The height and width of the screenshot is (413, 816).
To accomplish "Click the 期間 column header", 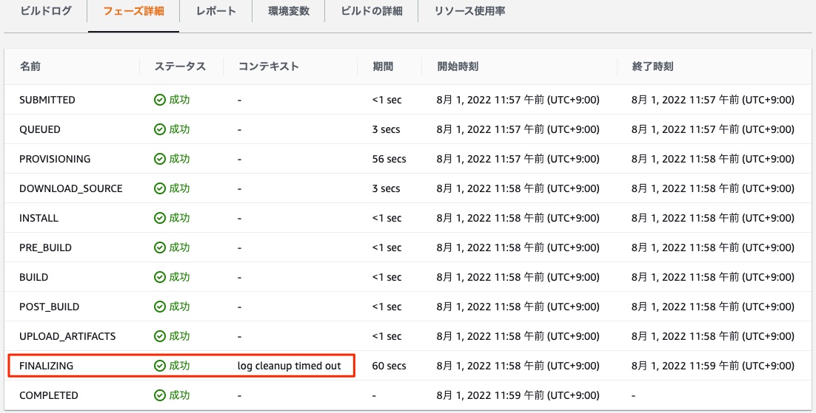I will [x=383, y=66].
